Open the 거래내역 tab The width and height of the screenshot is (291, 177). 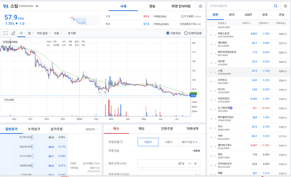(192, 129)
